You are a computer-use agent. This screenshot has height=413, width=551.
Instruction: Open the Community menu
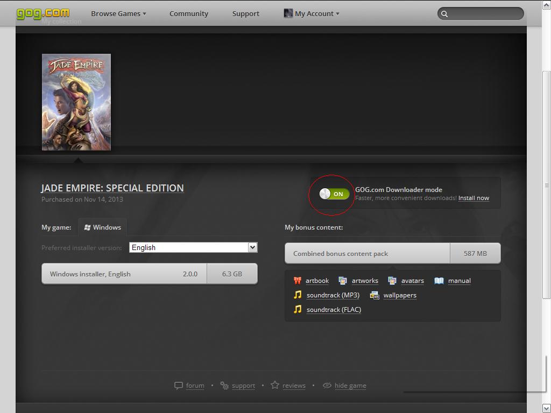tap(189, 13)
